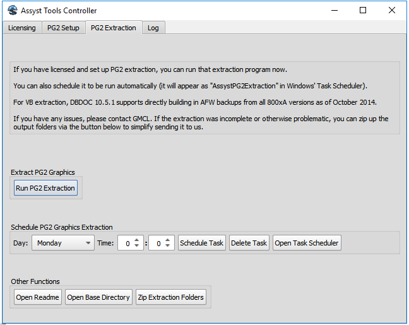
Task: Open Base Directory folder
Action: coord(98,297)
